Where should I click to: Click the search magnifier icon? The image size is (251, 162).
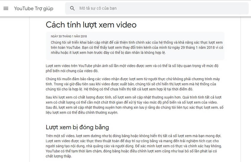72,8
